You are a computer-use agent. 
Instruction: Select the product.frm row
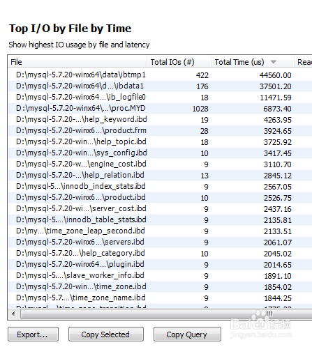coord(160,131)
